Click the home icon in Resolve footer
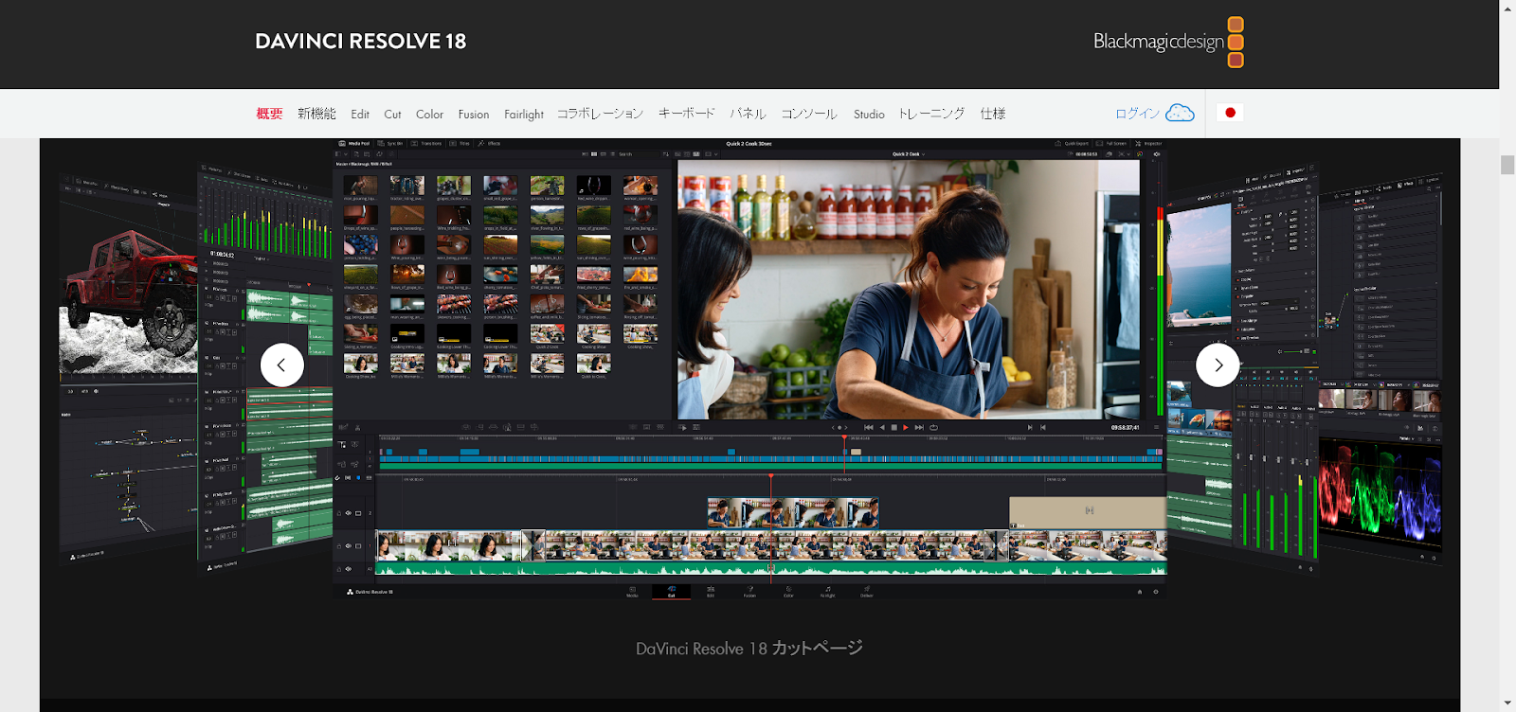 pyautogui.click(x=1140, y=592)
